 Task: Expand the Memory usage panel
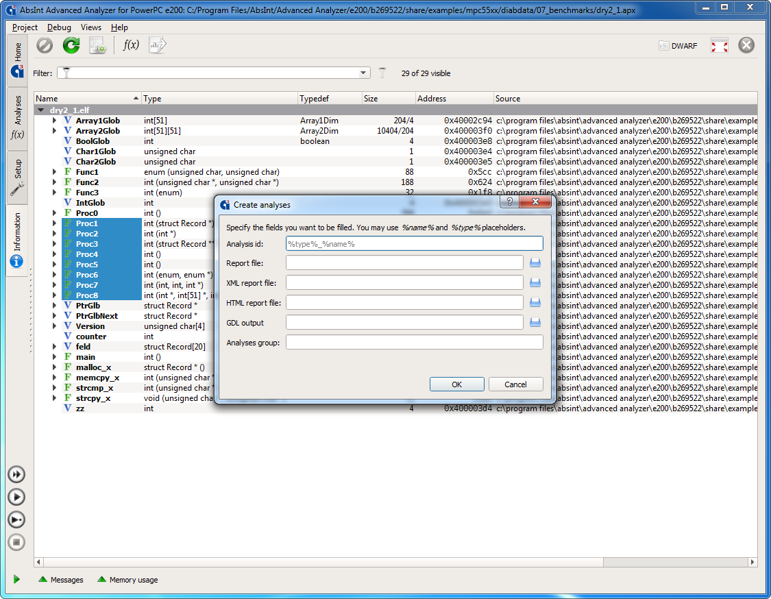click(128, 580)
